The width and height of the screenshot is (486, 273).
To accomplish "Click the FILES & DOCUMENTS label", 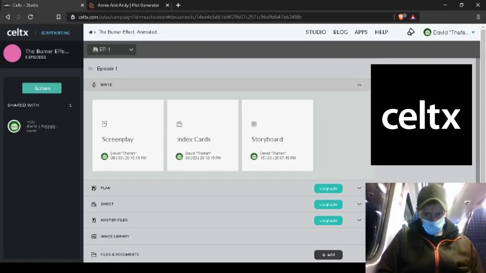I will pos(120,254).
